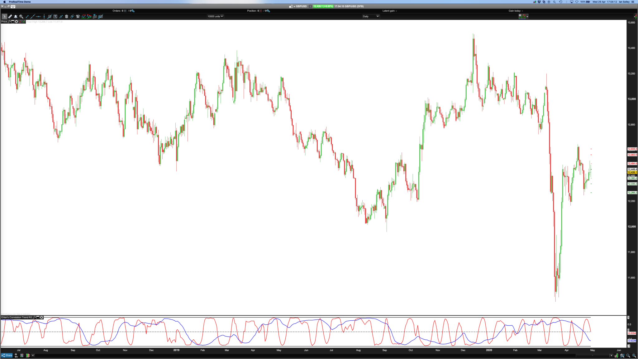
Task: Select the vertical line drawing tool
Action: [x=44, y=16]
